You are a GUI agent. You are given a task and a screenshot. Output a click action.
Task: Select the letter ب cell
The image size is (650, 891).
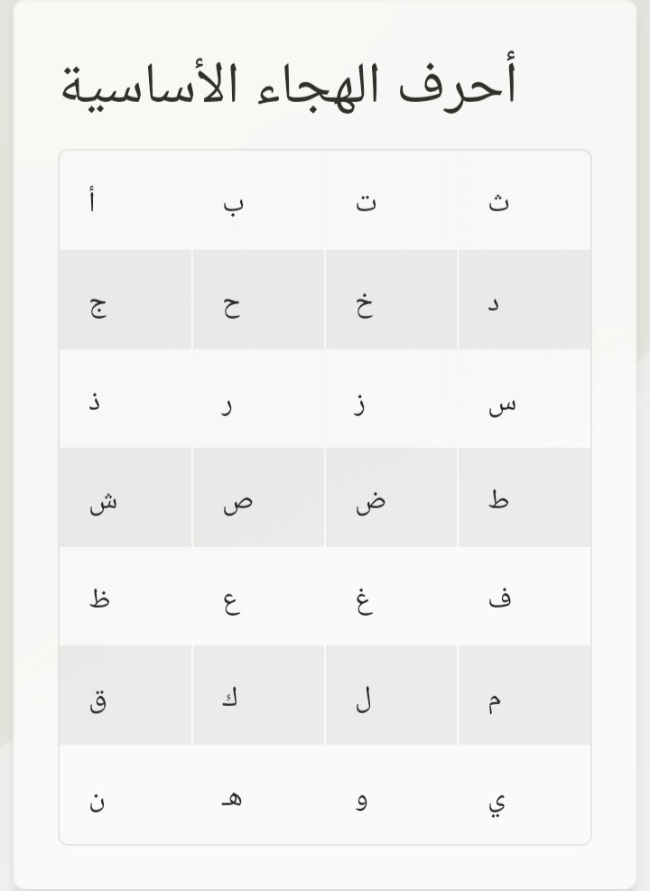[258, 200]
